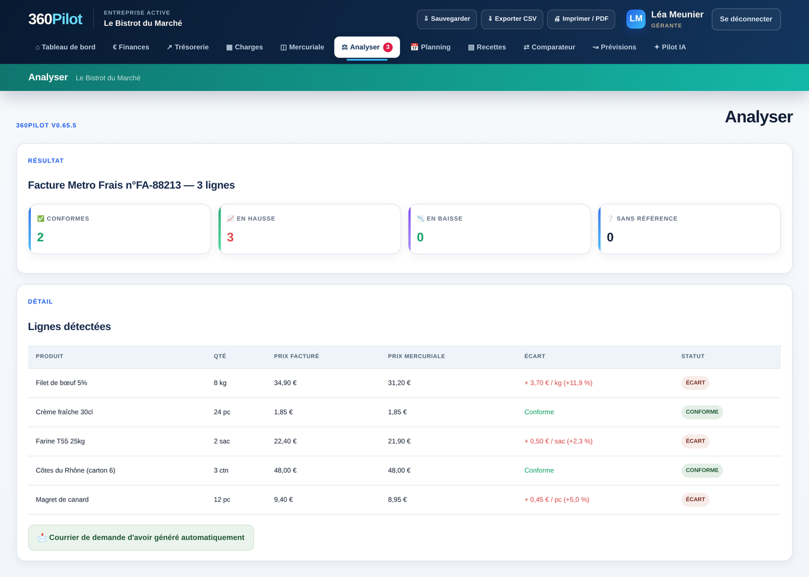Open the Planning tab

click(430, 47)
